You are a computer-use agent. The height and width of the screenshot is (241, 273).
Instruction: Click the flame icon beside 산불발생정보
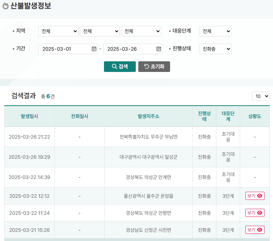coord(6,6)
